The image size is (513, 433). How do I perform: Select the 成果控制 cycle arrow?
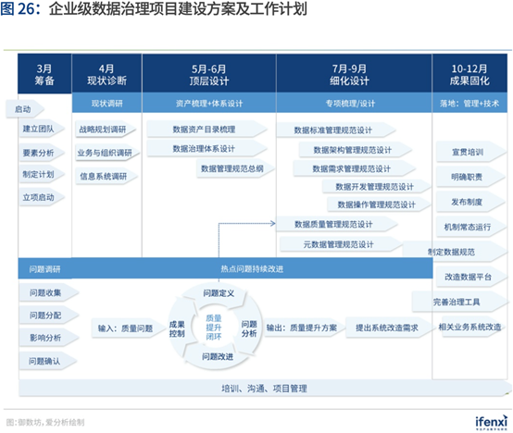pyautogui.click(x=177, y=328)
